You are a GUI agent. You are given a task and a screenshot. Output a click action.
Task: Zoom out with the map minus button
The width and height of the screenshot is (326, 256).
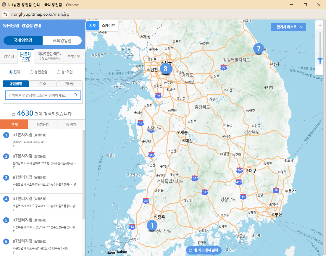[320, 71]
